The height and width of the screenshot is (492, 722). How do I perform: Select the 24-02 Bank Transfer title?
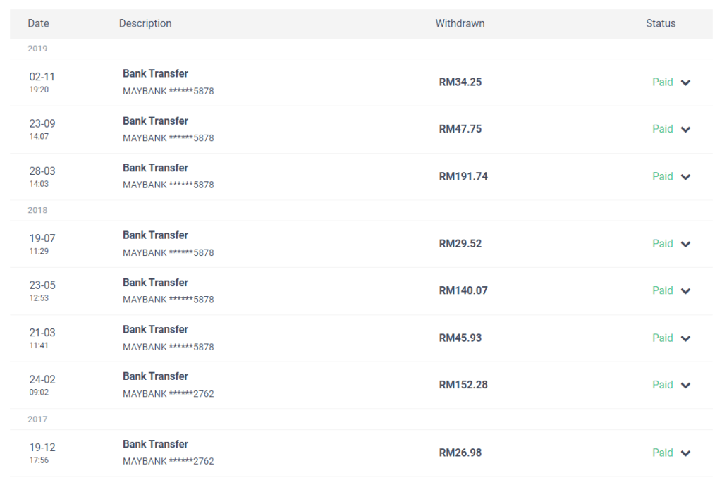(155, 376)
